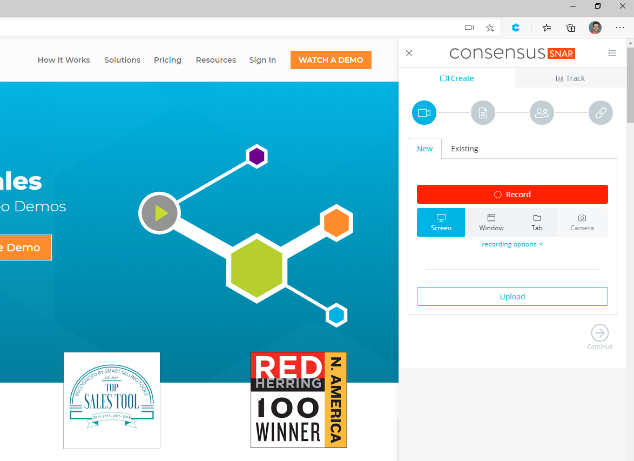Select the New sub-tab
This screenshot has height=461, width=634.
click(424, 149)
